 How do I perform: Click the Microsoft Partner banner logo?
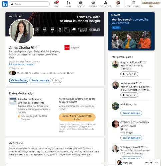click(82, 30)
